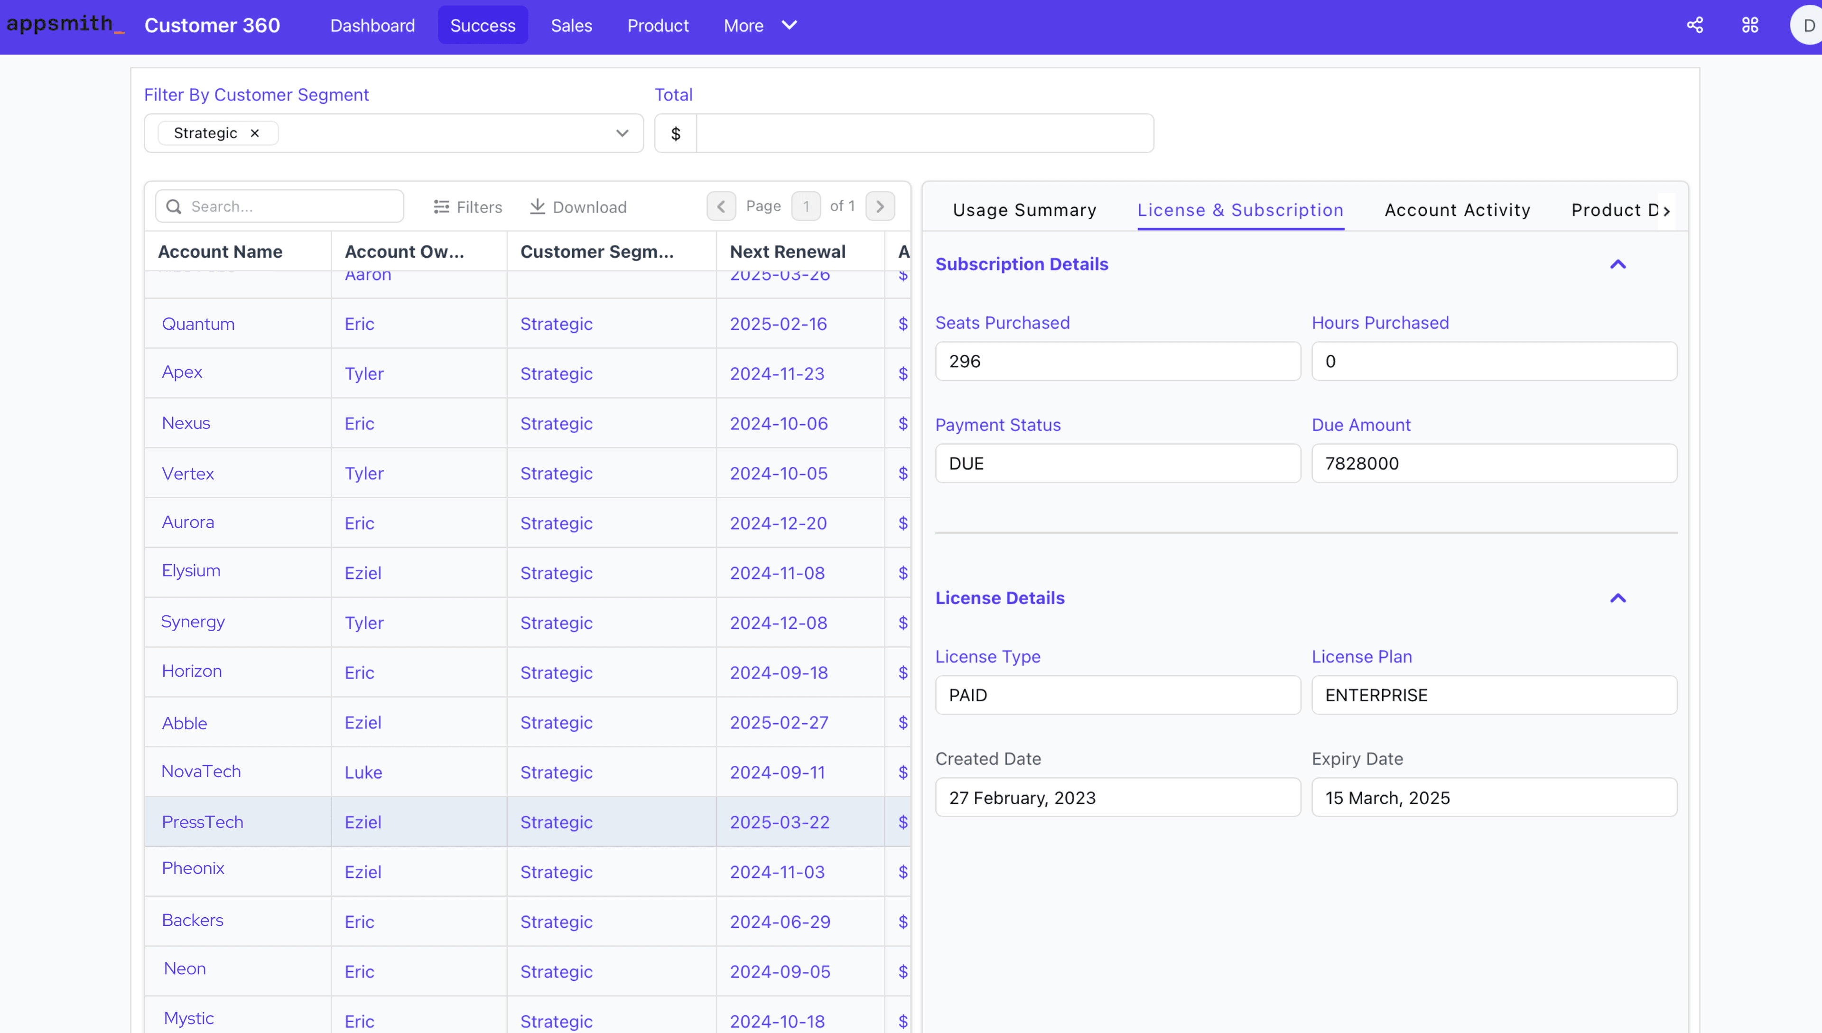Switch to Account Activity tab

coord(1457,210)
